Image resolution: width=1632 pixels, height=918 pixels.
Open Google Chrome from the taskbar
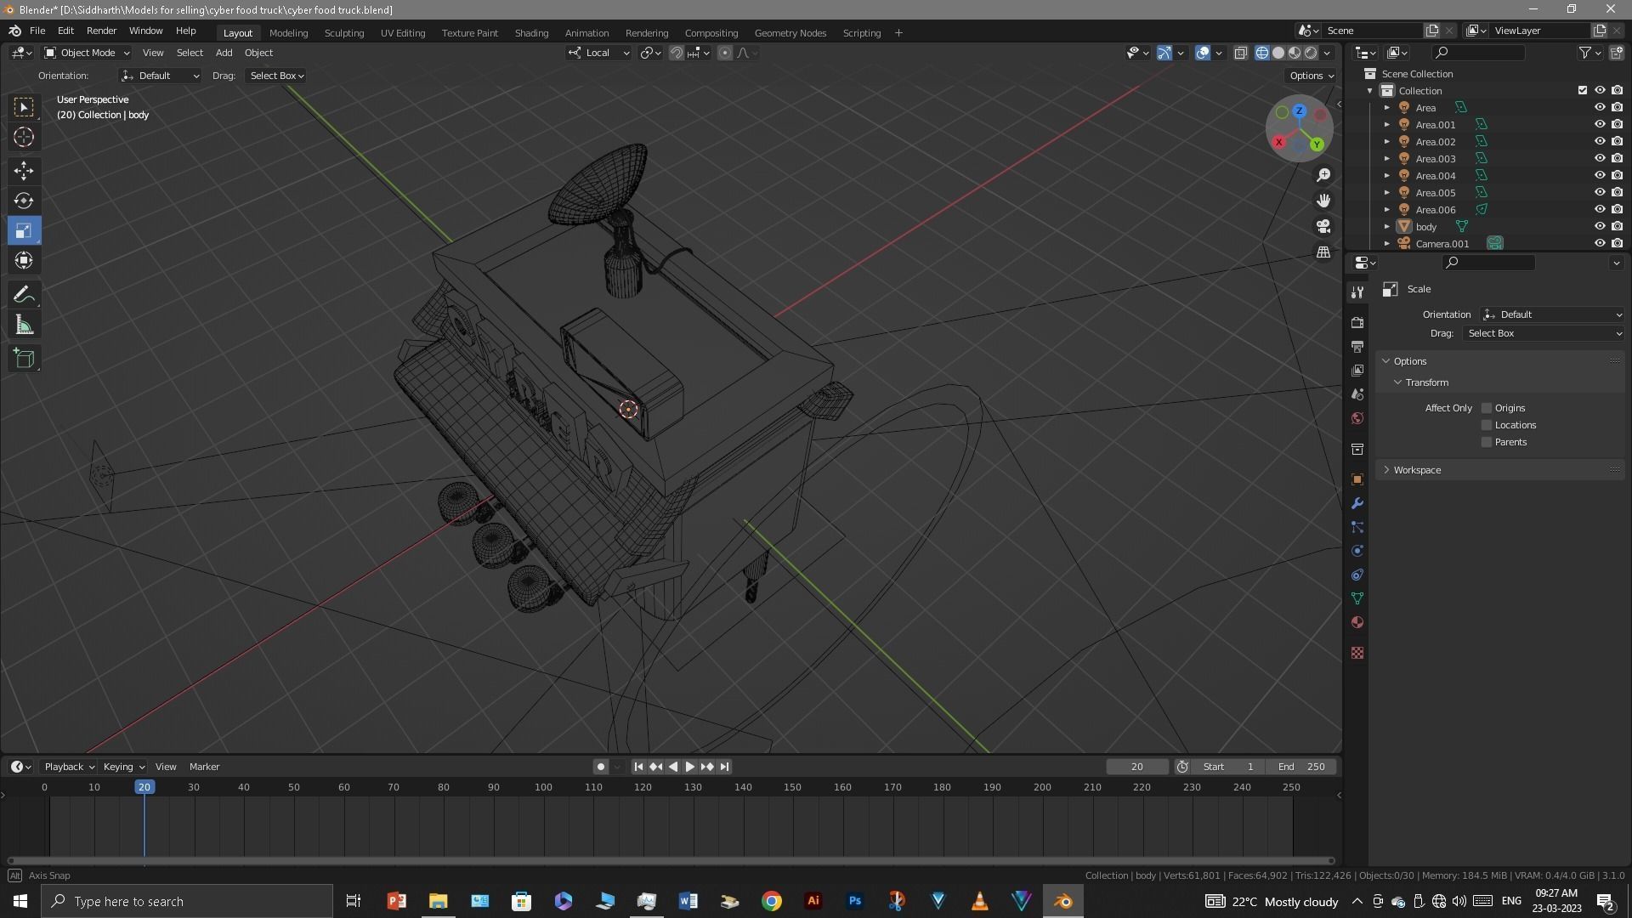[771, 901]
